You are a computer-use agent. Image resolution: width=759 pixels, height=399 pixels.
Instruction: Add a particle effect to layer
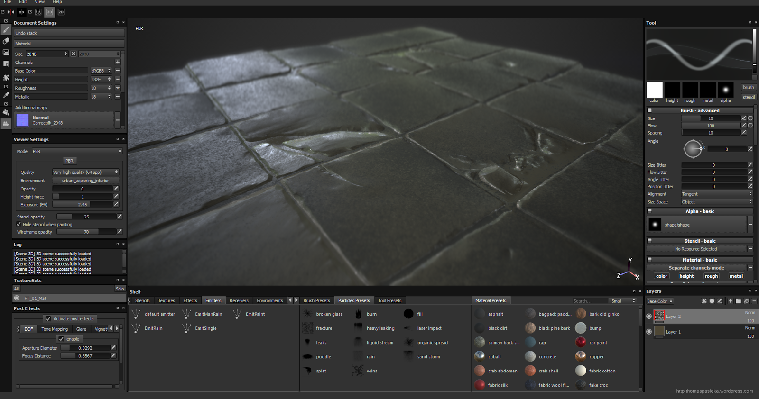click(704, 301)
